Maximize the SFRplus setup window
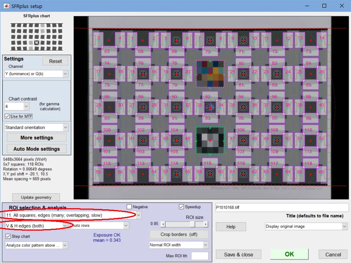This screenshot has height=263, width=351. coord(324,6)
